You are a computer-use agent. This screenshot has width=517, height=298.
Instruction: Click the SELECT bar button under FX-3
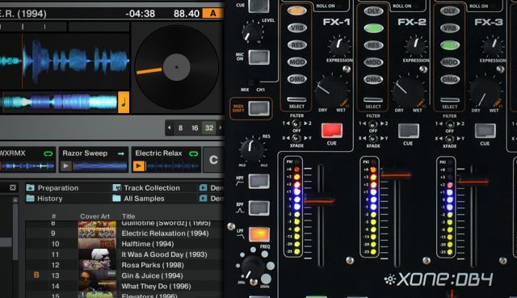point(450,100)
